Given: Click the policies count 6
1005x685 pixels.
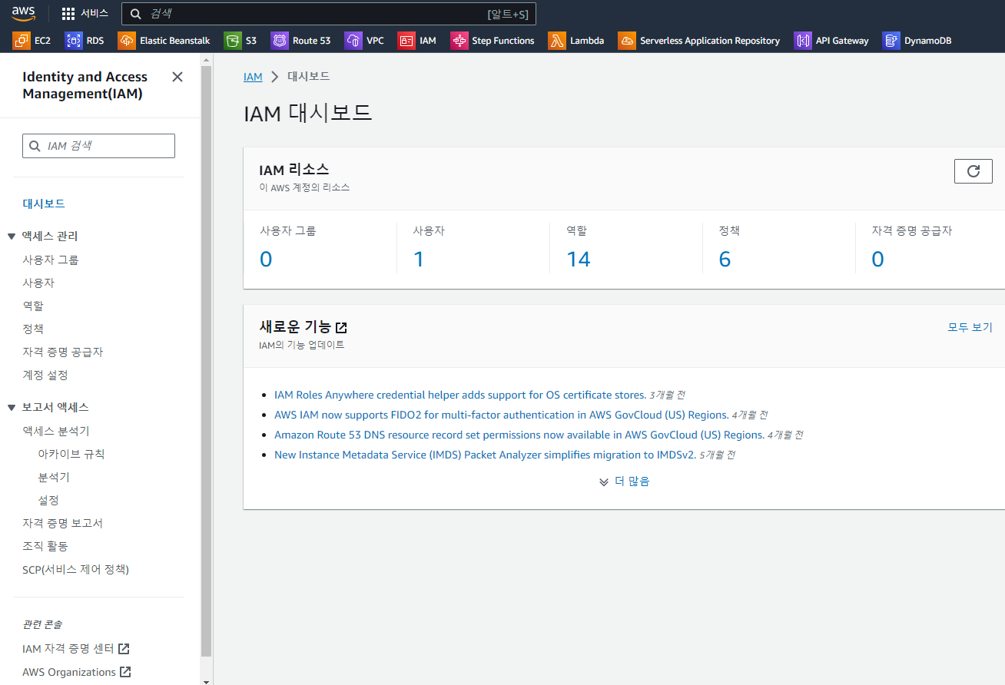Looking at the screenshot, I should [x=725, y=260].
